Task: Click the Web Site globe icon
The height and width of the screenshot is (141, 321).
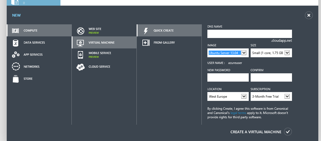Action: [x=81, y=31]
